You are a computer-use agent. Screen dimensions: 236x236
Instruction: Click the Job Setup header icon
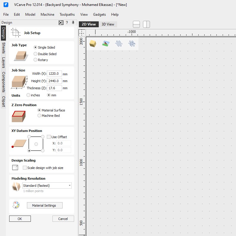point(16,33)
